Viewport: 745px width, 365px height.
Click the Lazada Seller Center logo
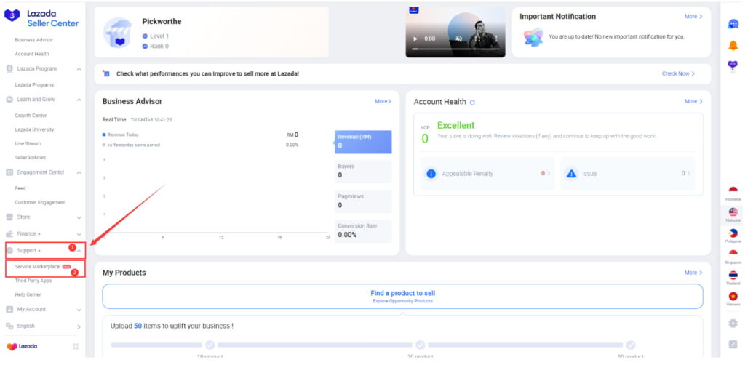pos(41,18)
